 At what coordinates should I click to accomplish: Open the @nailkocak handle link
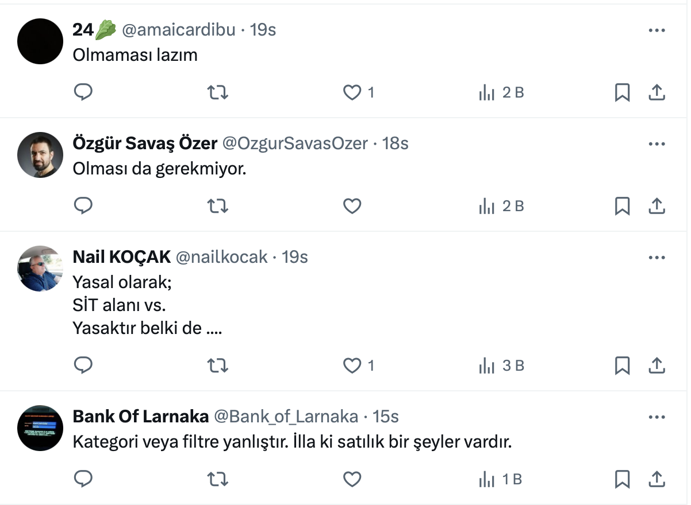tap(221, 257)
